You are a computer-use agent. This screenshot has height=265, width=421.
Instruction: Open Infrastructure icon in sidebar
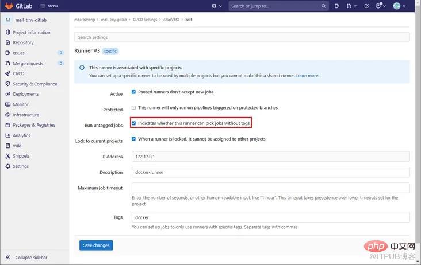8,115
